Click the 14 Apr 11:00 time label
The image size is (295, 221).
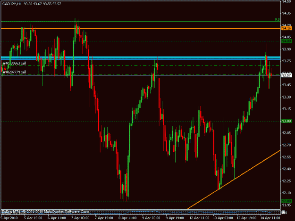[x=270, y=218]
